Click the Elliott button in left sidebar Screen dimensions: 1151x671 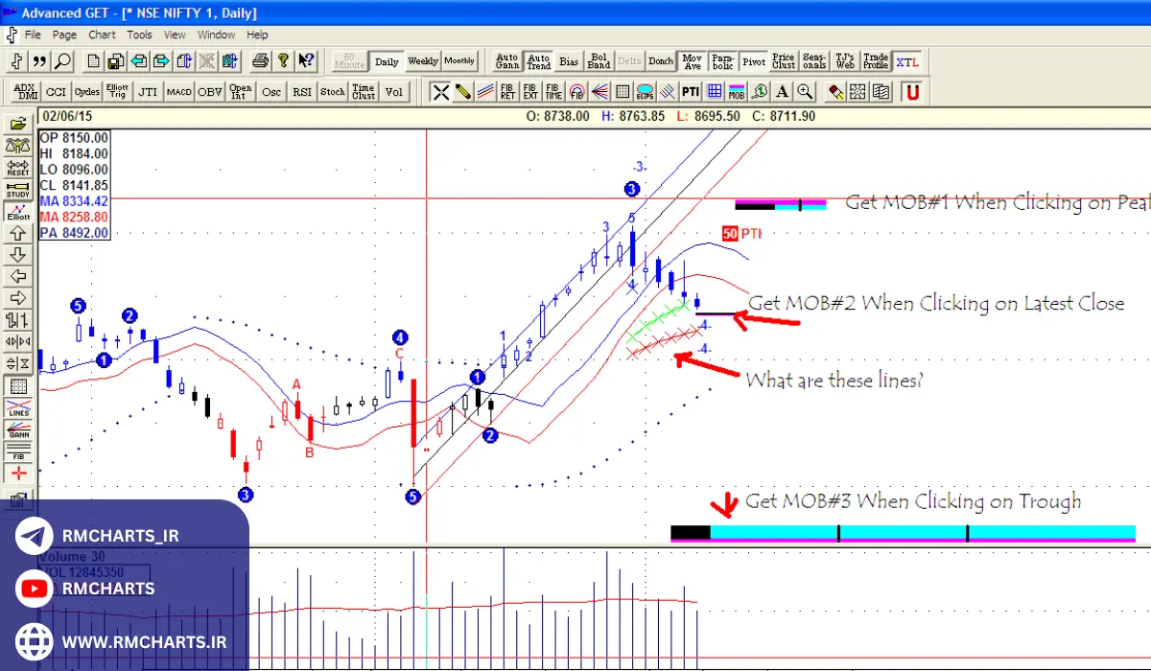pos(17,211)
